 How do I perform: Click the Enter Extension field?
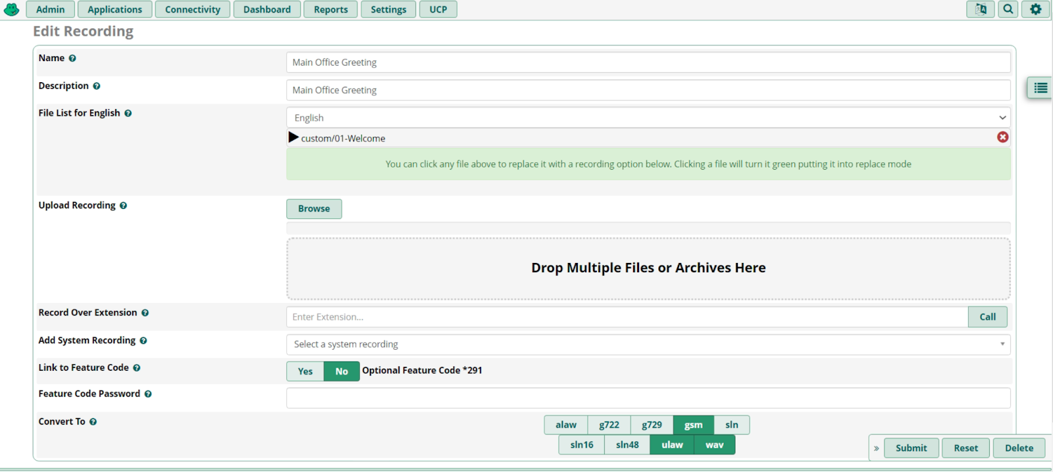[627, 317]
